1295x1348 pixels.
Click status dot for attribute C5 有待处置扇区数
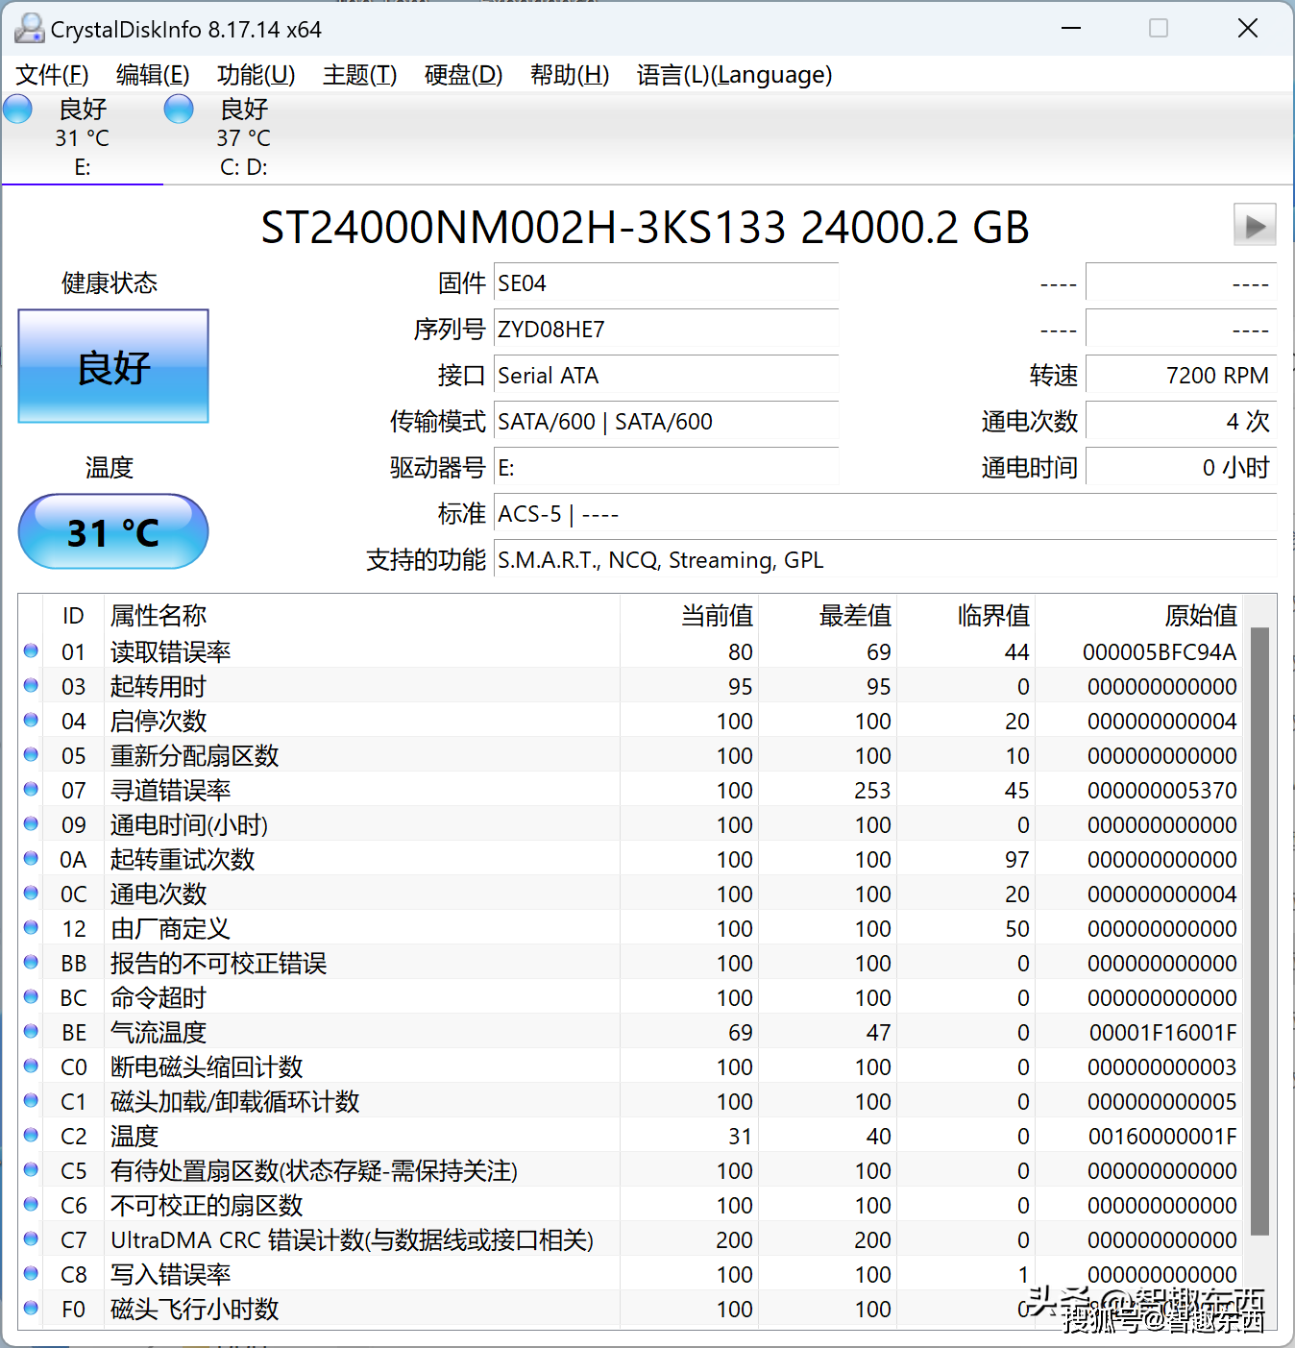point(31,1170)
